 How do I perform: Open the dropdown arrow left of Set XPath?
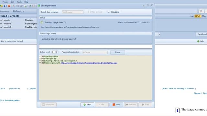tap(159, 34)
